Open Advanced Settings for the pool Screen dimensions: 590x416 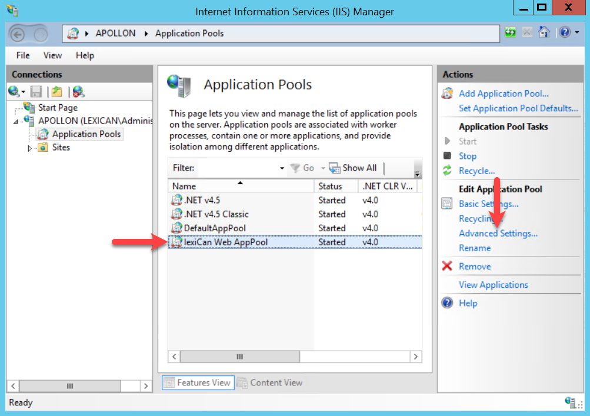[x=498, y=234]
